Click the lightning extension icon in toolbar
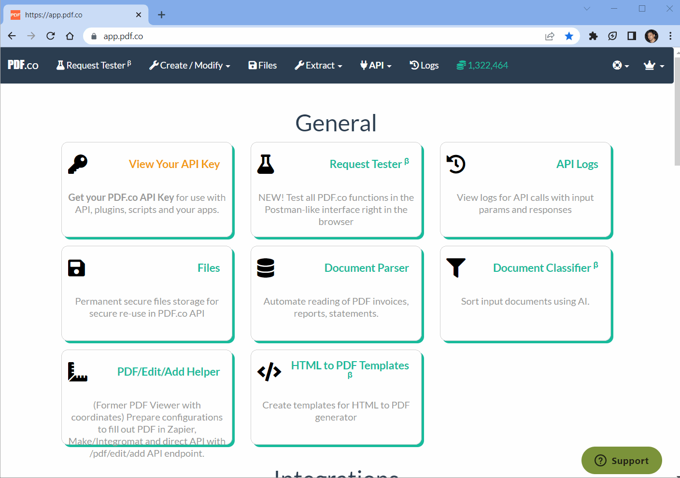 pyautogui.click(x=612, y=36)
